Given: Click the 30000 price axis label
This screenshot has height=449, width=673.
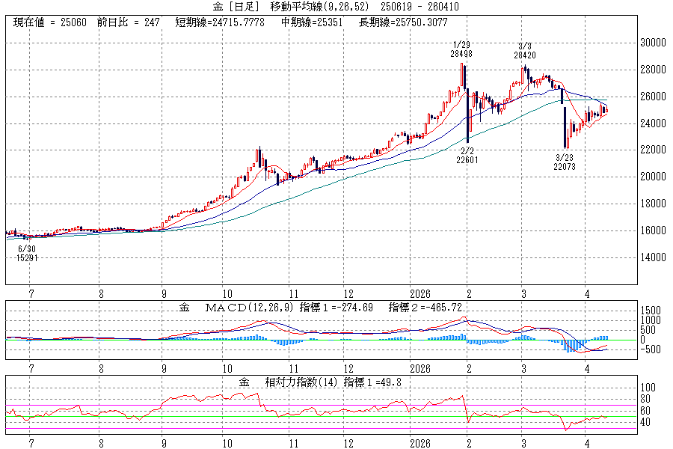Looking at the screenshot, I should (653, 43).
